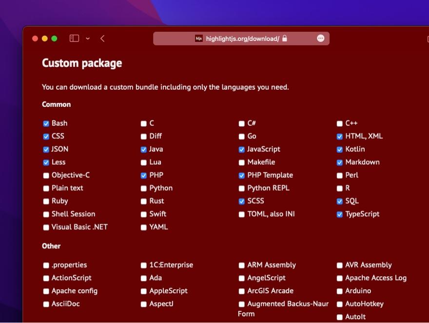Uncheck the Bash checkbox
The width and height of the screenshot is (429, 323).
click(46, 124)
